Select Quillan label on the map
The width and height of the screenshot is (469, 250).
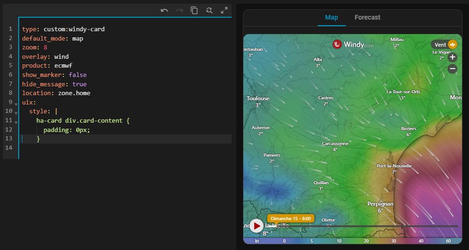tap(321, 182)
